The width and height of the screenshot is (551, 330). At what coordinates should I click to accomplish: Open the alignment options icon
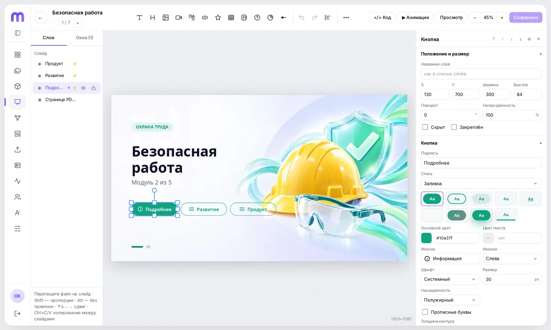coord(328,18)
